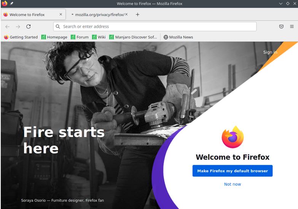Close the Welcome to Firefox tab
298x209 pixels.
(x=61, y=14)
